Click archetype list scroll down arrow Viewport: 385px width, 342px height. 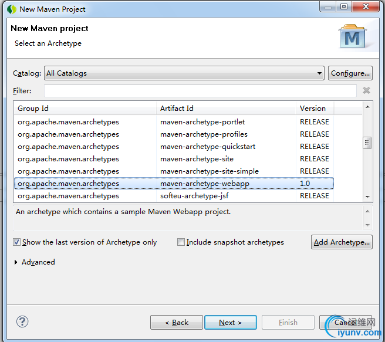tap(367, 197)
